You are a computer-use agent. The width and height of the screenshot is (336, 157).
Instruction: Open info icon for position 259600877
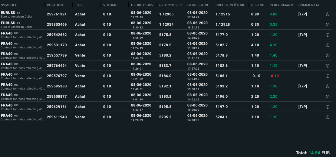(328, 97)
